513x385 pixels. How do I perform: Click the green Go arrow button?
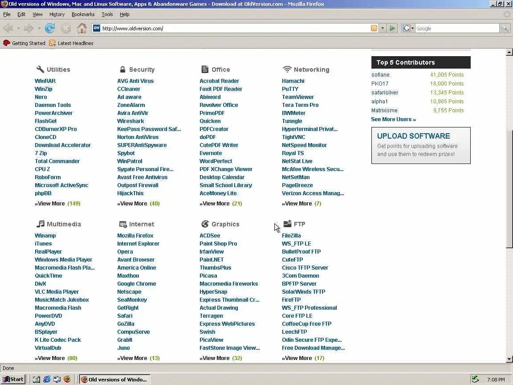click(x=392, y=29)
